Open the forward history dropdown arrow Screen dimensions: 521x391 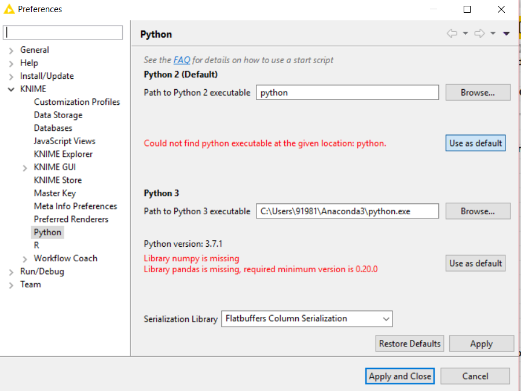coord(493,34)
